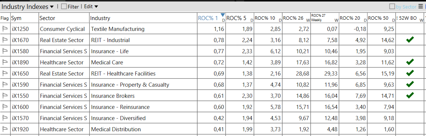Click the green checkmark in REIT - Industrial row
This screenshot has height=136, width=426.
(410, 40)
